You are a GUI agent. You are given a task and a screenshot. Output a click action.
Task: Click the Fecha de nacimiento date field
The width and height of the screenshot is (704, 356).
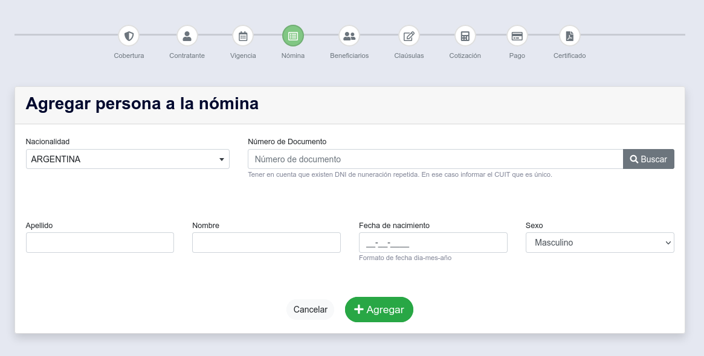point(433,243)
